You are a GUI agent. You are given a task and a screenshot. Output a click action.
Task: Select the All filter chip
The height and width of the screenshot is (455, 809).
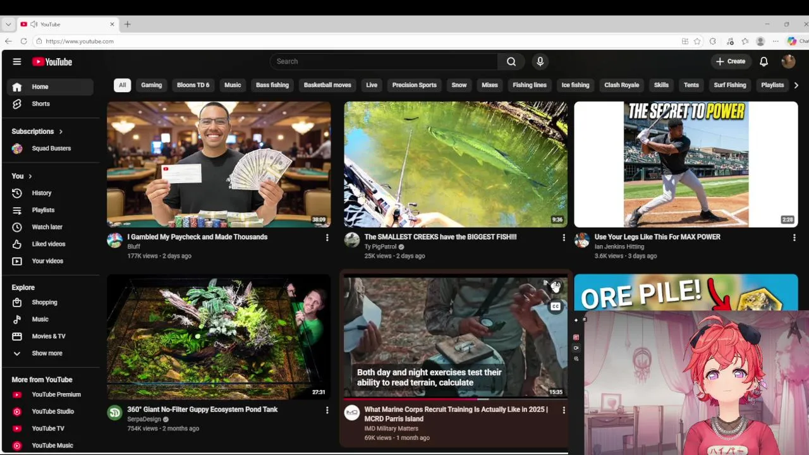(x=122, y=85)
